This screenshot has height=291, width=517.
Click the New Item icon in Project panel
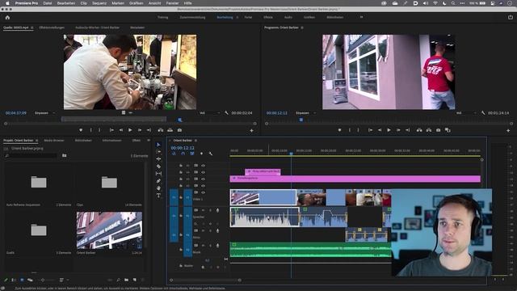click(135, 280)
